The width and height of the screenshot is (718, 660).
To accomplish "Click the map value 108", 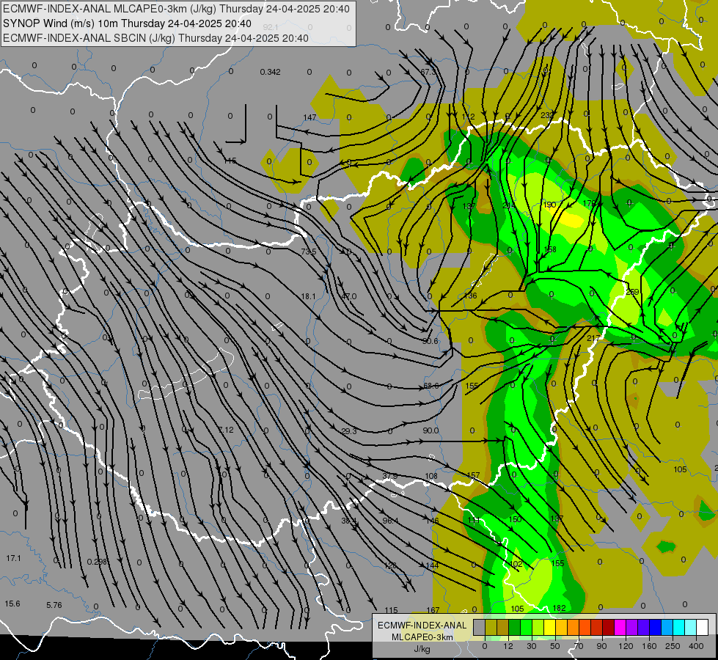I will point(431,476).
